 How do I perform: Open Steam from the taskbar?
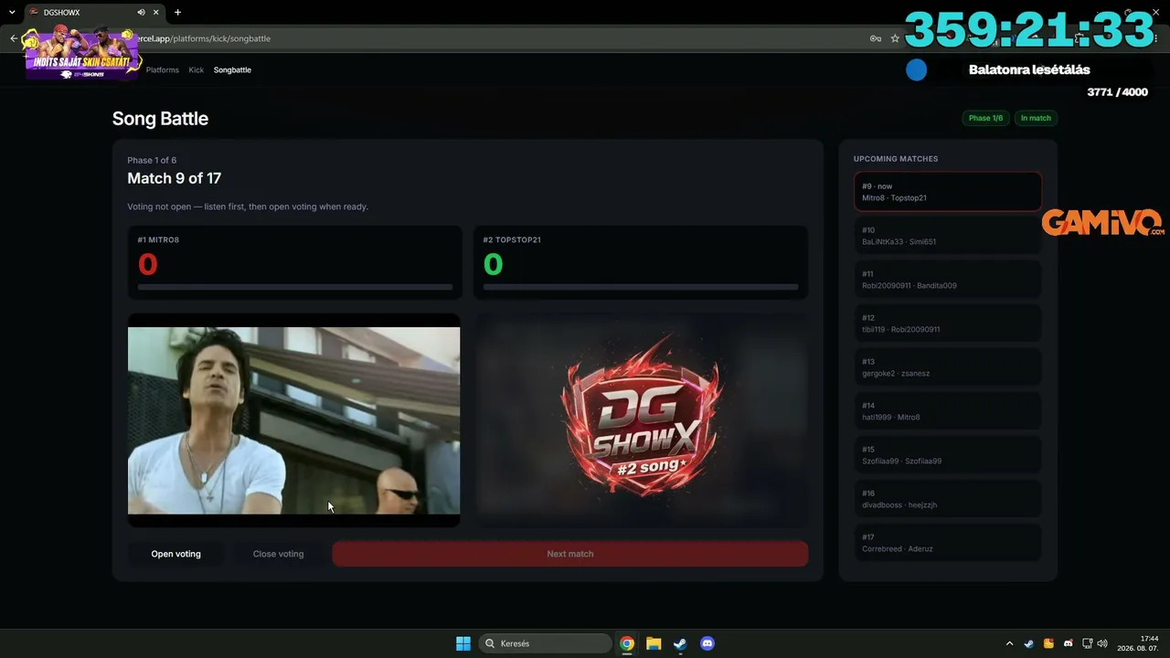pyautogui.click(x=680, y=643)
